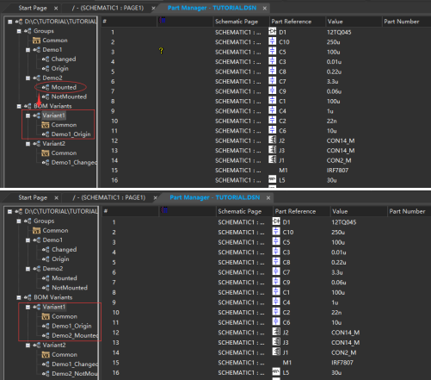Collapse the project root node in lower window

(10, 212)
